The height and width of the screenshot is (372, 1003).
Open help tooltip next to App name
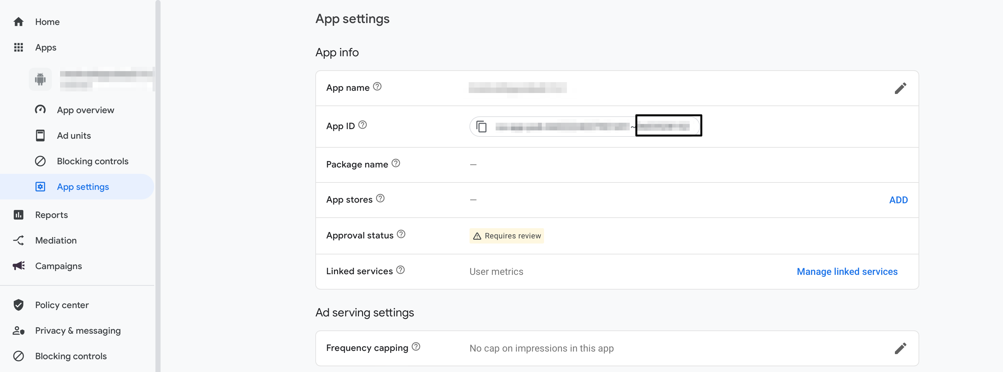(377, 86)
